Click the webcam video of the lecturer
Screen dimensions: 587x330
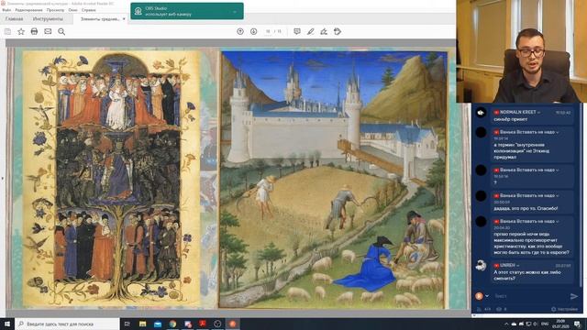522,51
